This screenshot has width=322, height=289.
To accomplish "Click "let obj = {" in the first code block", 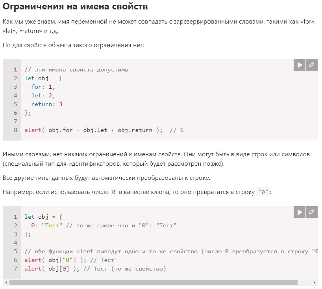I will pyautogui.click(x=43, y=78).
